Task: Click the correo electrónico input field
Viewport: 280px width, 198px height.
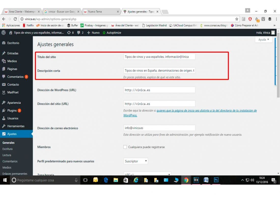Action: [159, 128]
